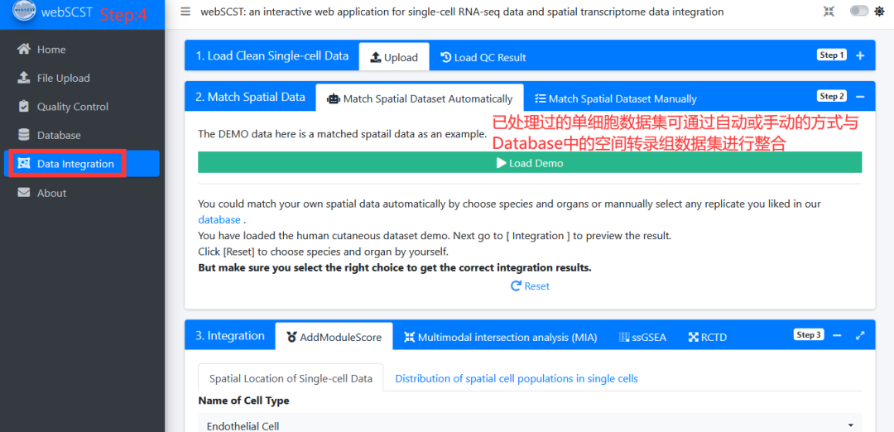
Task: Click the Upload tab
Action: pos(394,57)
